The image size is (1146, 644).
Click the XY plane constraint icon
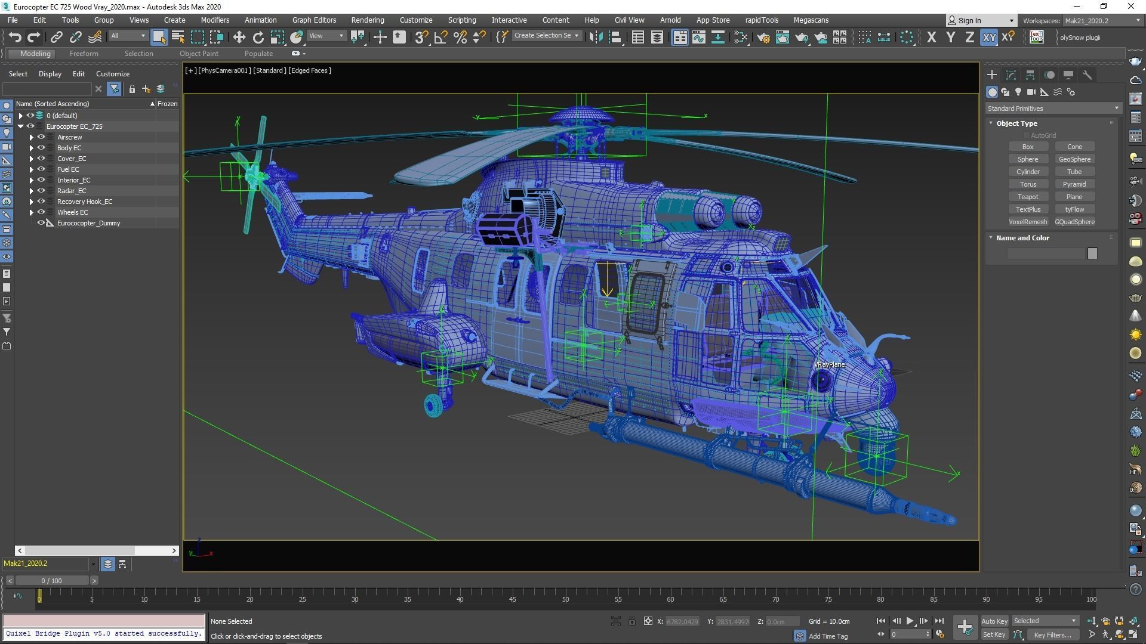pyautogui.click(x=989, y=38)
